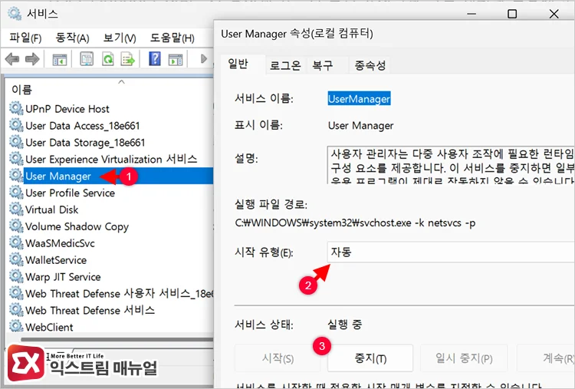This screenshot has height=389, width=575.
Task: Click the Back arrow in Services toolbar
Action: (11, 59)
